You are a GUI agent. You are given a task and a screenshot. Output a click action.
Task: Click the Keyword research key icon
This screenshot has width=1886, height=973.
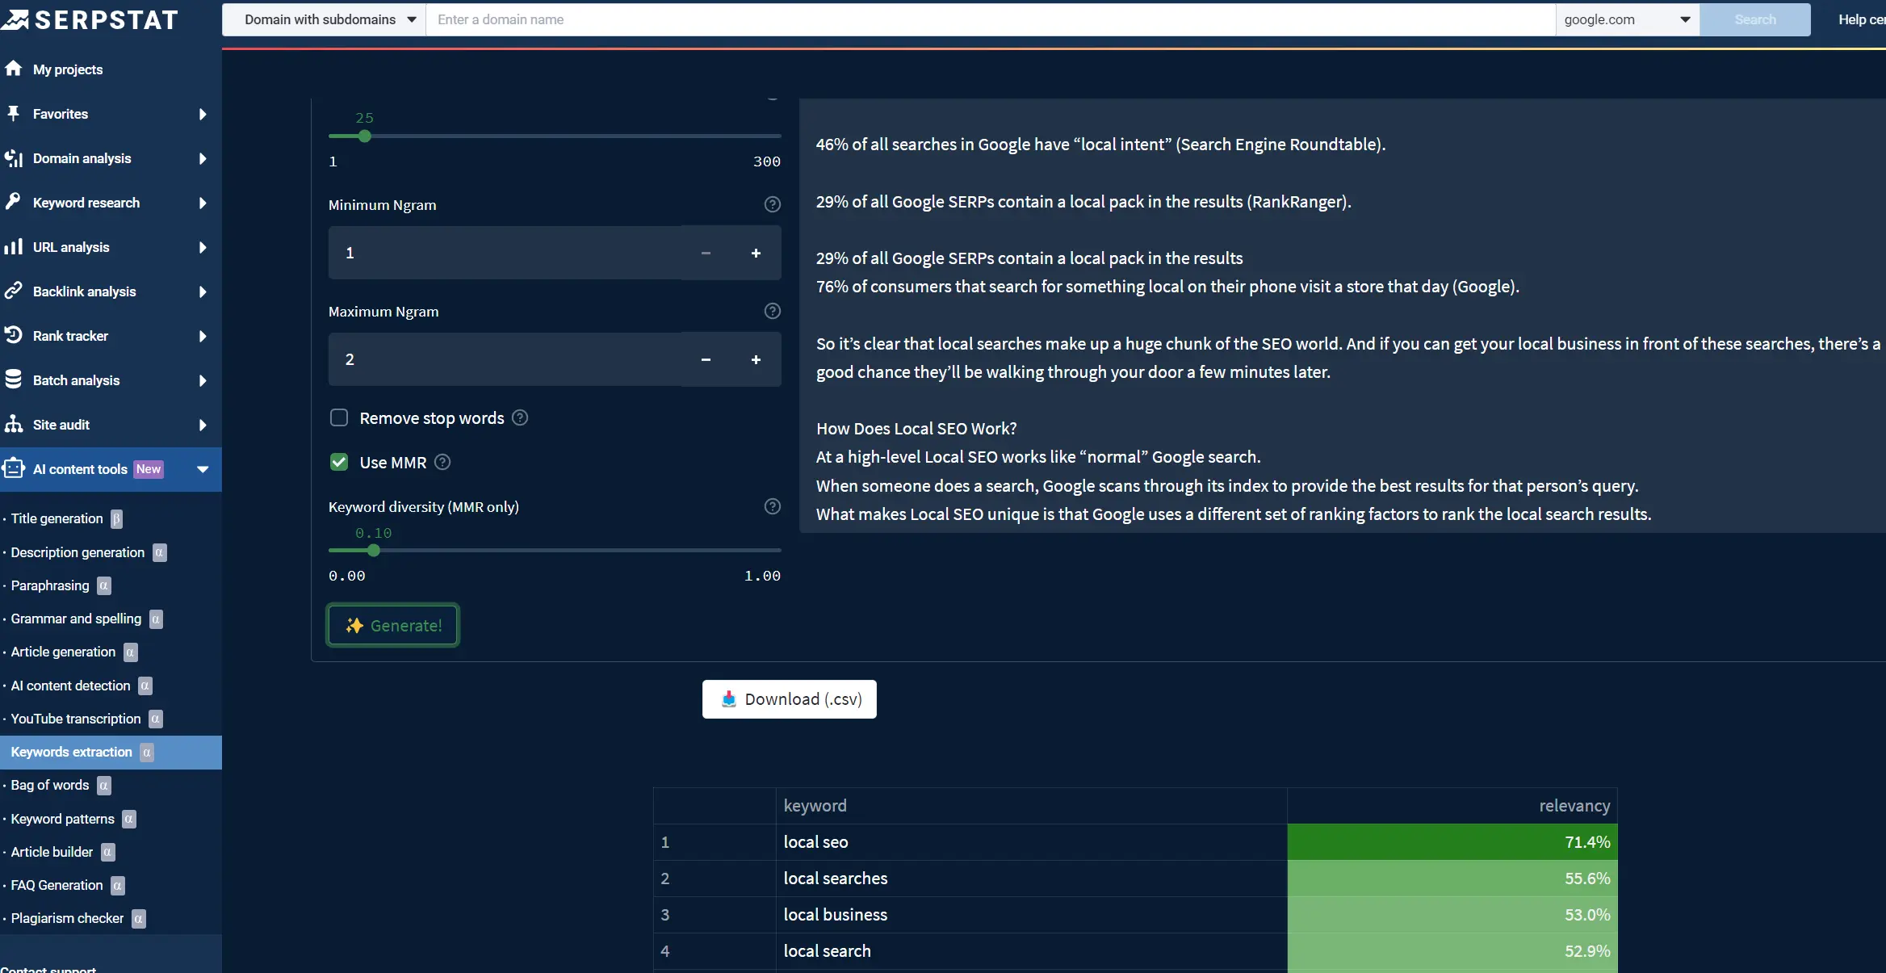13,202
